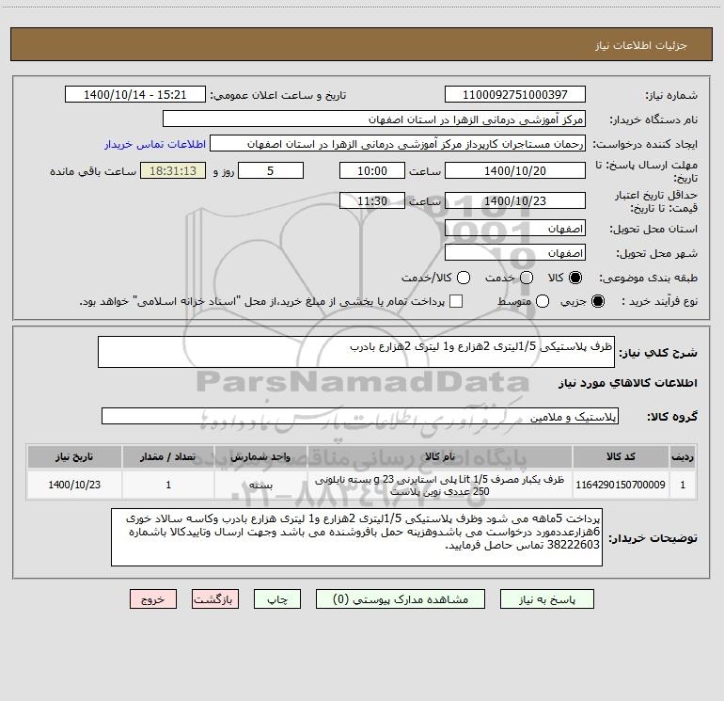Click the unit cell بسته

[260, 485]
